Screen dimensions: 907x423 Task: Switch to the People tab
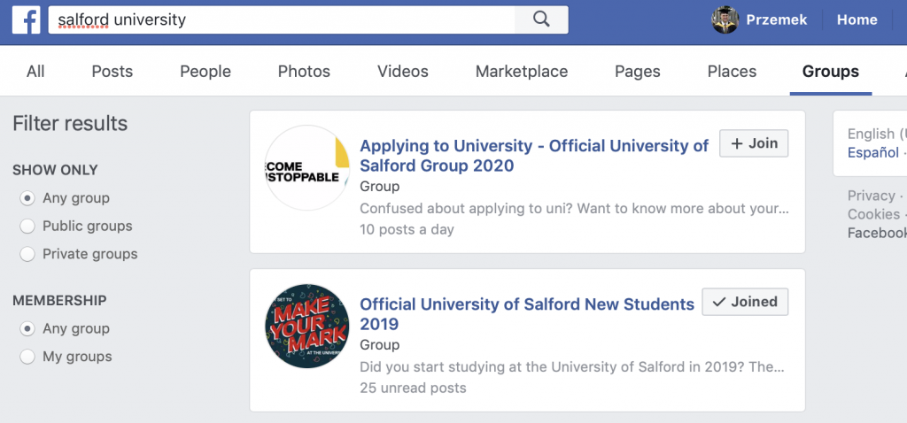205,71
